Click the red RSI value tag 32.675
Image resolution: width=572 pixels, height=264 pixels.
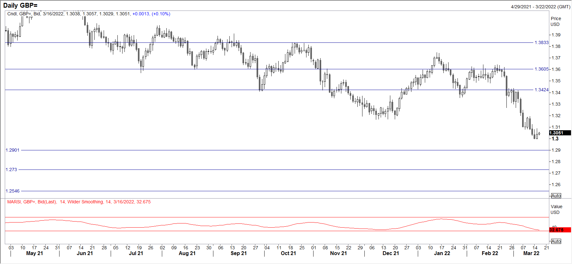click(560, 230)
